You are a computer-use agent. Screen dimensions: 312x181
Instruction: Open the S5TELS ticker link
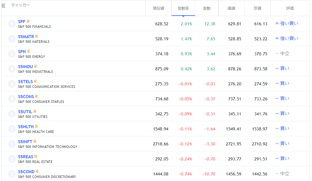tap(25, 82)
